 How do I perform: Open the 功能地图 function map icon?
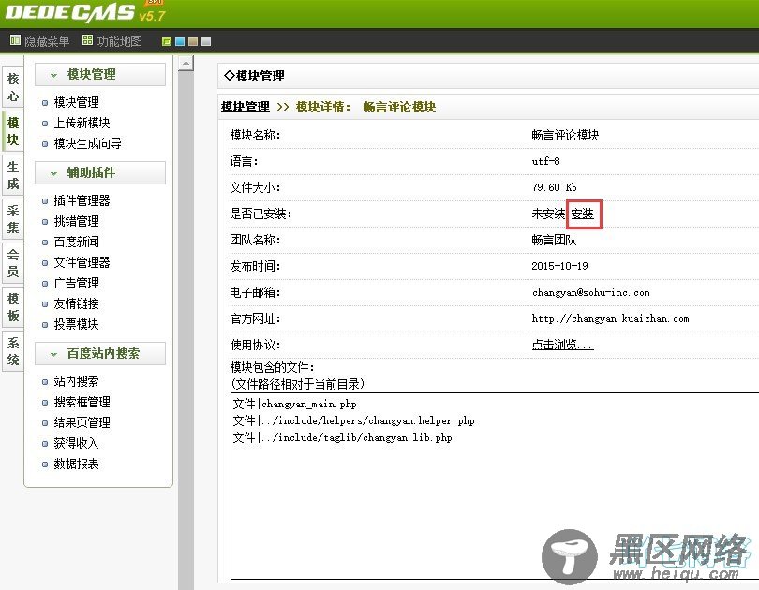pyautogui.click(x=87, y=40)
